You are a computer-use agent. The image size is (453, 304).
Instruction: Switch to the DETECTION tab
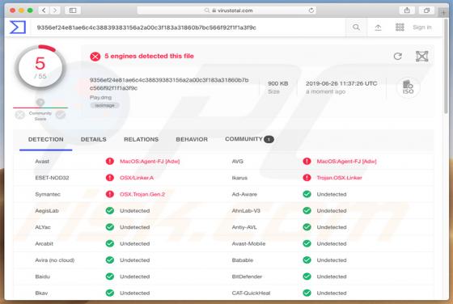[x=45, y=139]
